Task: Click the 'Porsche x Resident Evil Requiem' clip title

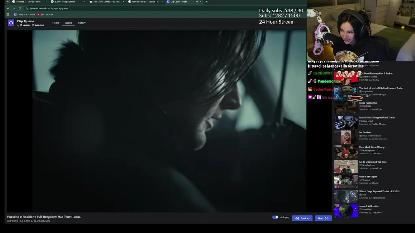Action: pyautogui.click(x=44, y=217)
